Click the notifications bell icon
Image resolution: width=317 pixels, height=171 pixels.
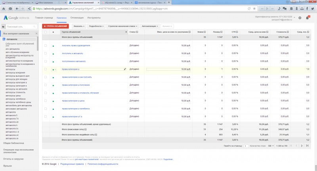[307, 18]
